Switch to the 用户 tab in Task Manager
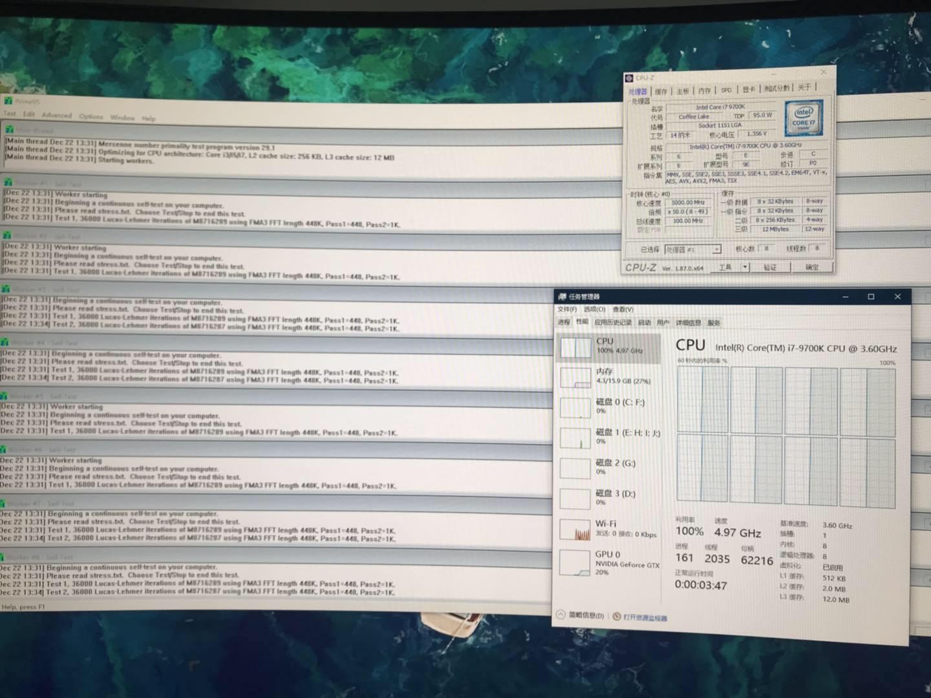 (663, 323)
